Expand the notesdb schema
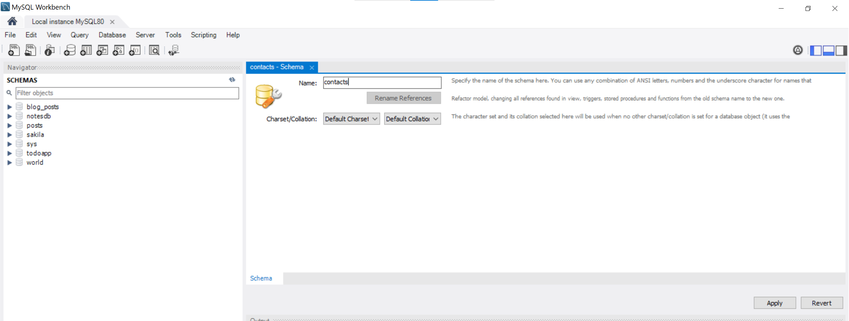Viewport: 849px width, 321px height. 10,116
